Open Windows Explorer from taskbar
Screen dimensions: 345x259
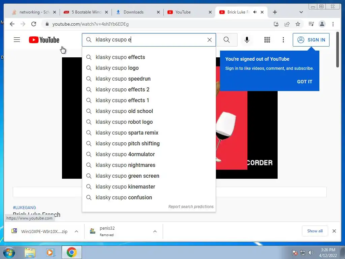[x=30, y=253]
